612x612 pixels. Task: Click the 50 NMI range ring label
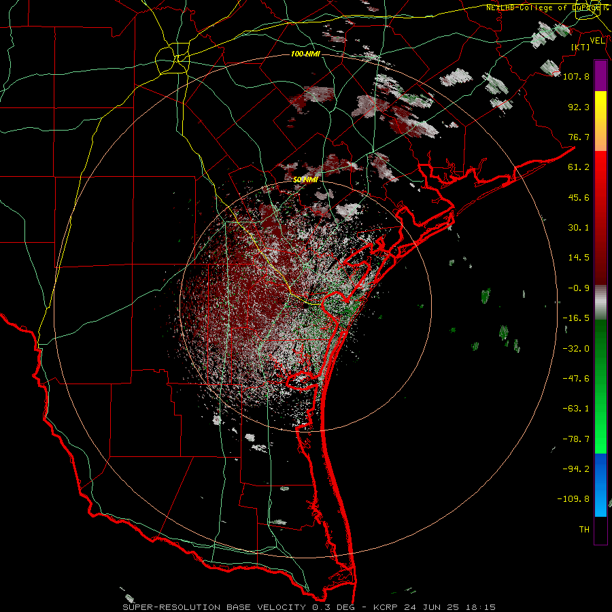(305, 180)
